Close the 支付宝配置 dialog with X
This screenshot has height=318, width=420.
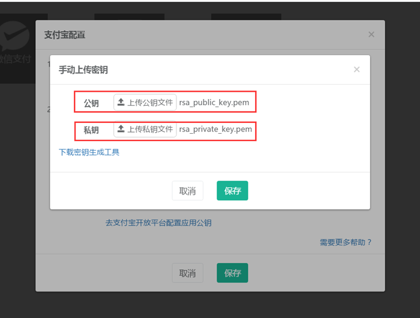(371, 35)
